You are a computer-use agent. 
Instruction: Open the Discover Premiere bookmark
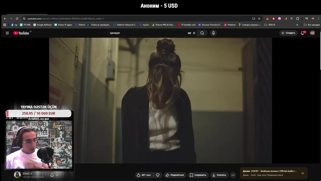pos(210,25)
